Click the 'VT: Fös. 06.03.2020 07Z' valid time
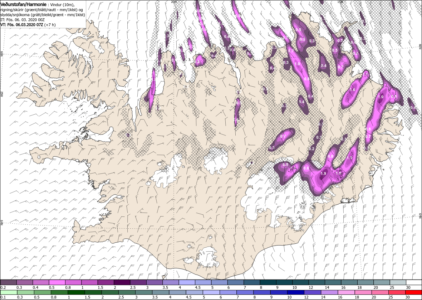Image resolution: width=422 pixels, height=300 pixels. point(22,25)
